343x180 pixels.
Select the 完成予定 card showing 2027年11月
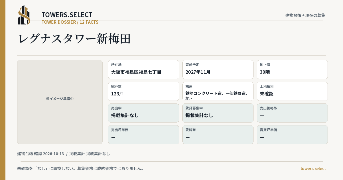(x=218, y=69)
